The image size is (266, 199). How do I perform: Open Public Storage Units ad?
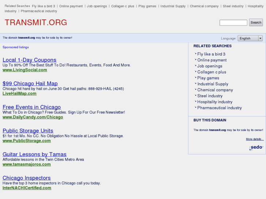(28, 131)
